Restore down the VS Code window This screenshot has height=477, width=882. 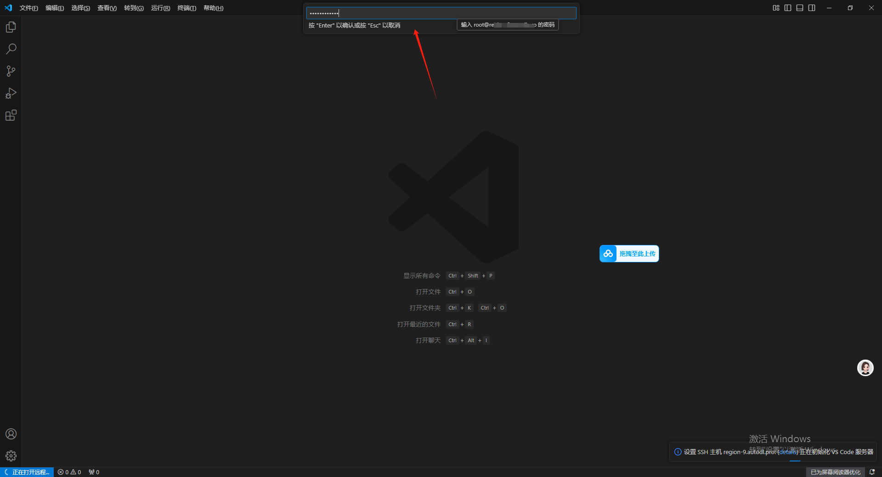tap(850, 8)
